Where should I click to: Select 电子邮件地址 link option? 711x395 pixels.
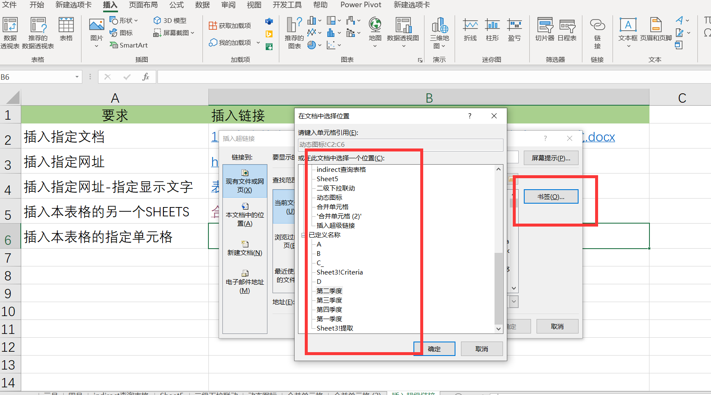245,282
